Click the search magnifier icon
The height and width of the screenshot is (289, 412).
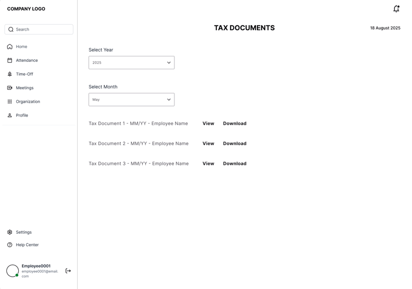(11, 30)
